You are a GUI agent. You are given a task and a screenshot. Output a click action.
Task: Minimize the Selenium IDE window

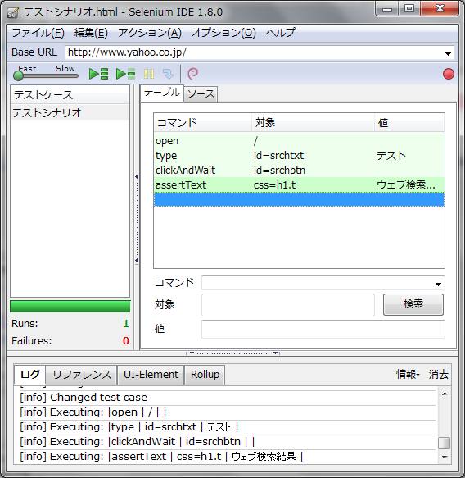tap(387, 9)
